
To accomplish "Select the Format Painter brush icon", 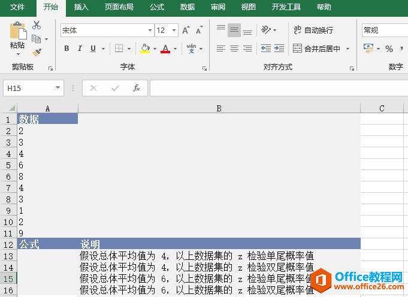I will point(37,53).
